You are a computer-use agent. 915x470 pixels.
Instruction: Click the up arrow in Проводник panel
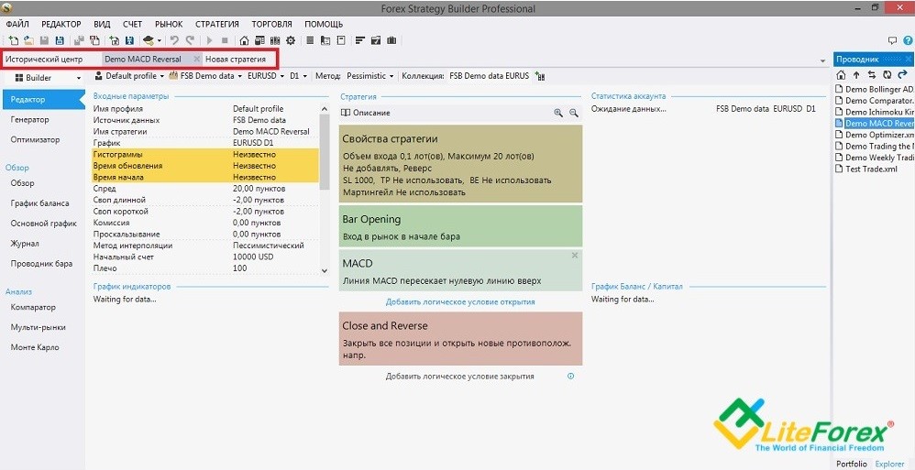coord(856,74)
